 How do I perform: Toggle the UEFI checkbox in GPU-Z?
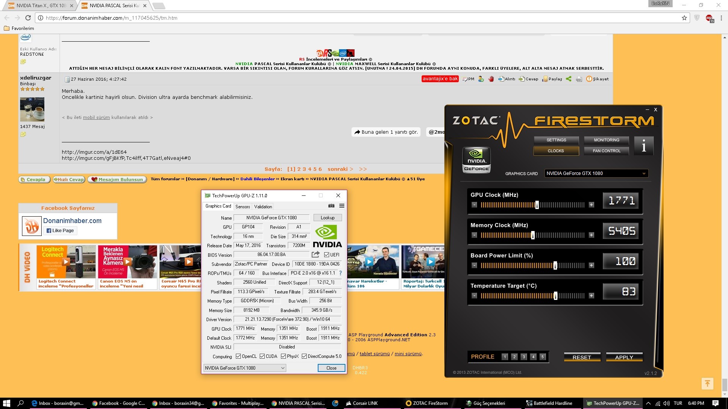326,255
